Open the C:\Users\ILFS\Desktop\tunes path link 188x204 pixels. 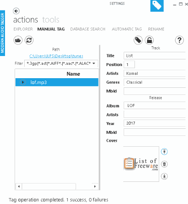coord(56,56)
